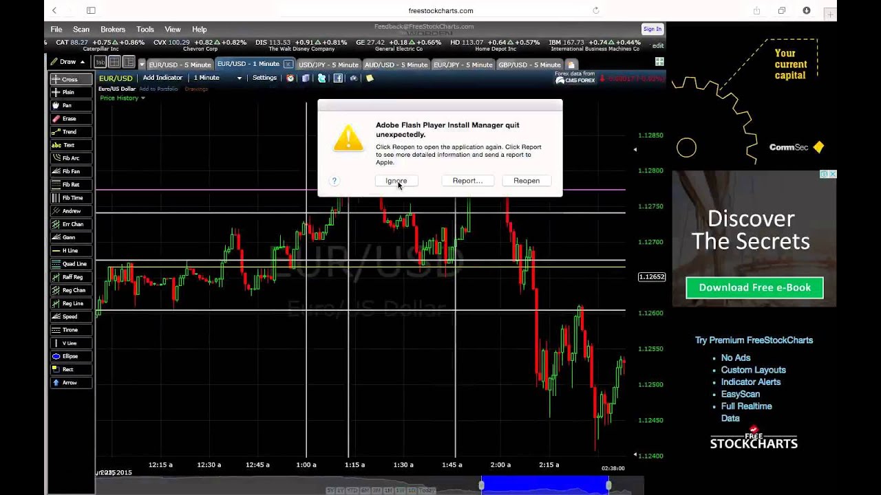Select the Fib Arc tool
The image size is (881, 495).
coord(71,158)
